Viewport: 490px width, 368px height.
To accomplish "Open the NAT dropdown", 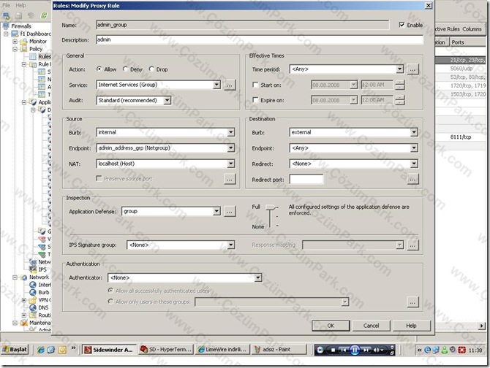I will 230,164.
